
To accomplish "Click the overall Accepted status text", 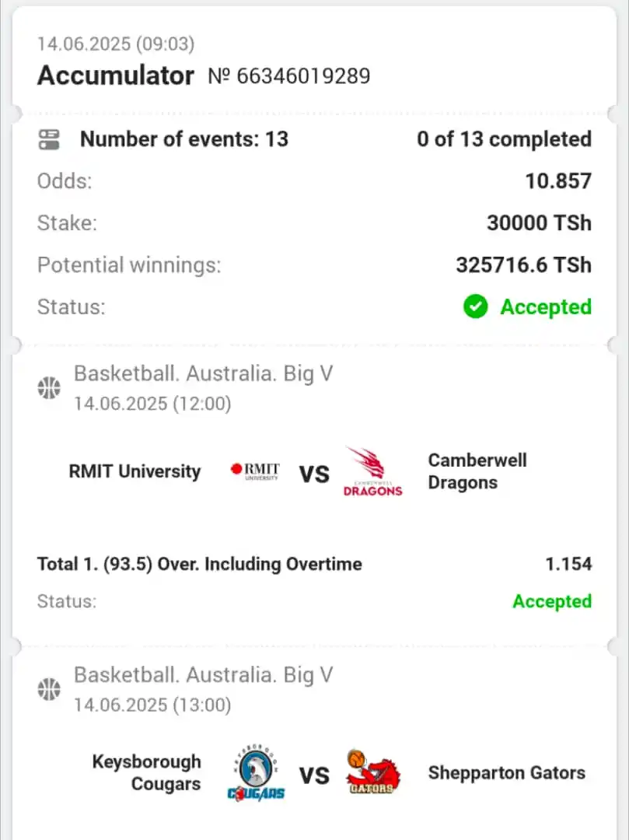I will coord(546,307).
